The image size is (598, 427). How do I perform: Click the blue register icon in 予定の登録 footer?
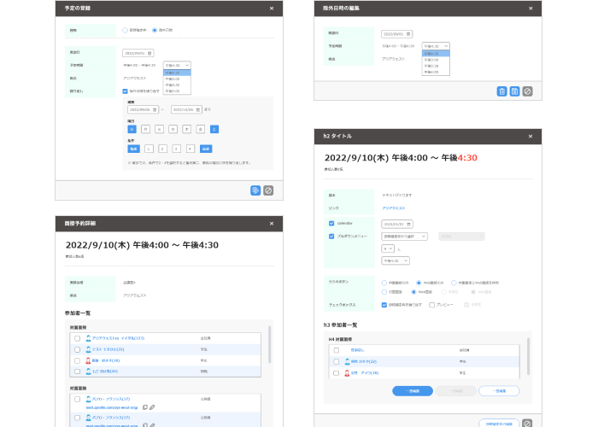click(255, 190)
